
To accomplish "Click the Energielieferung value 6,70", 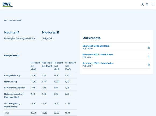I will pos(67,75).
